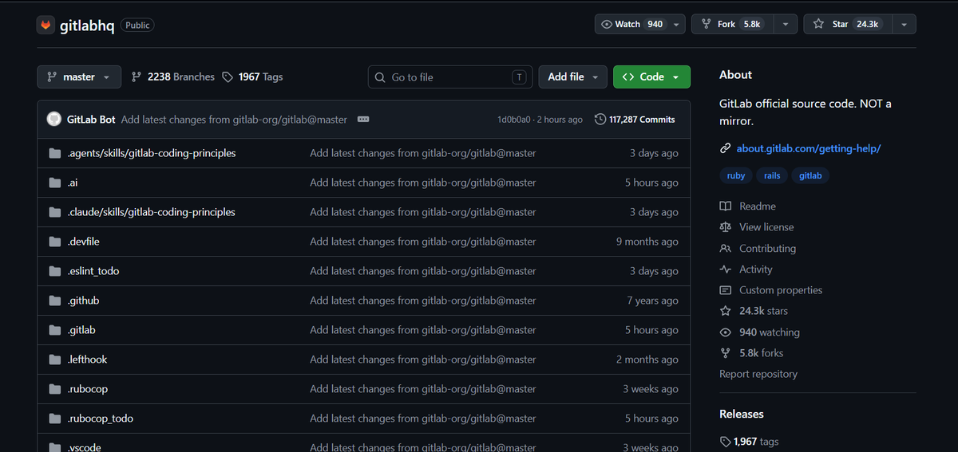
Task: Fork the gitlabhq repository
Action: click(x=732, y=24)
